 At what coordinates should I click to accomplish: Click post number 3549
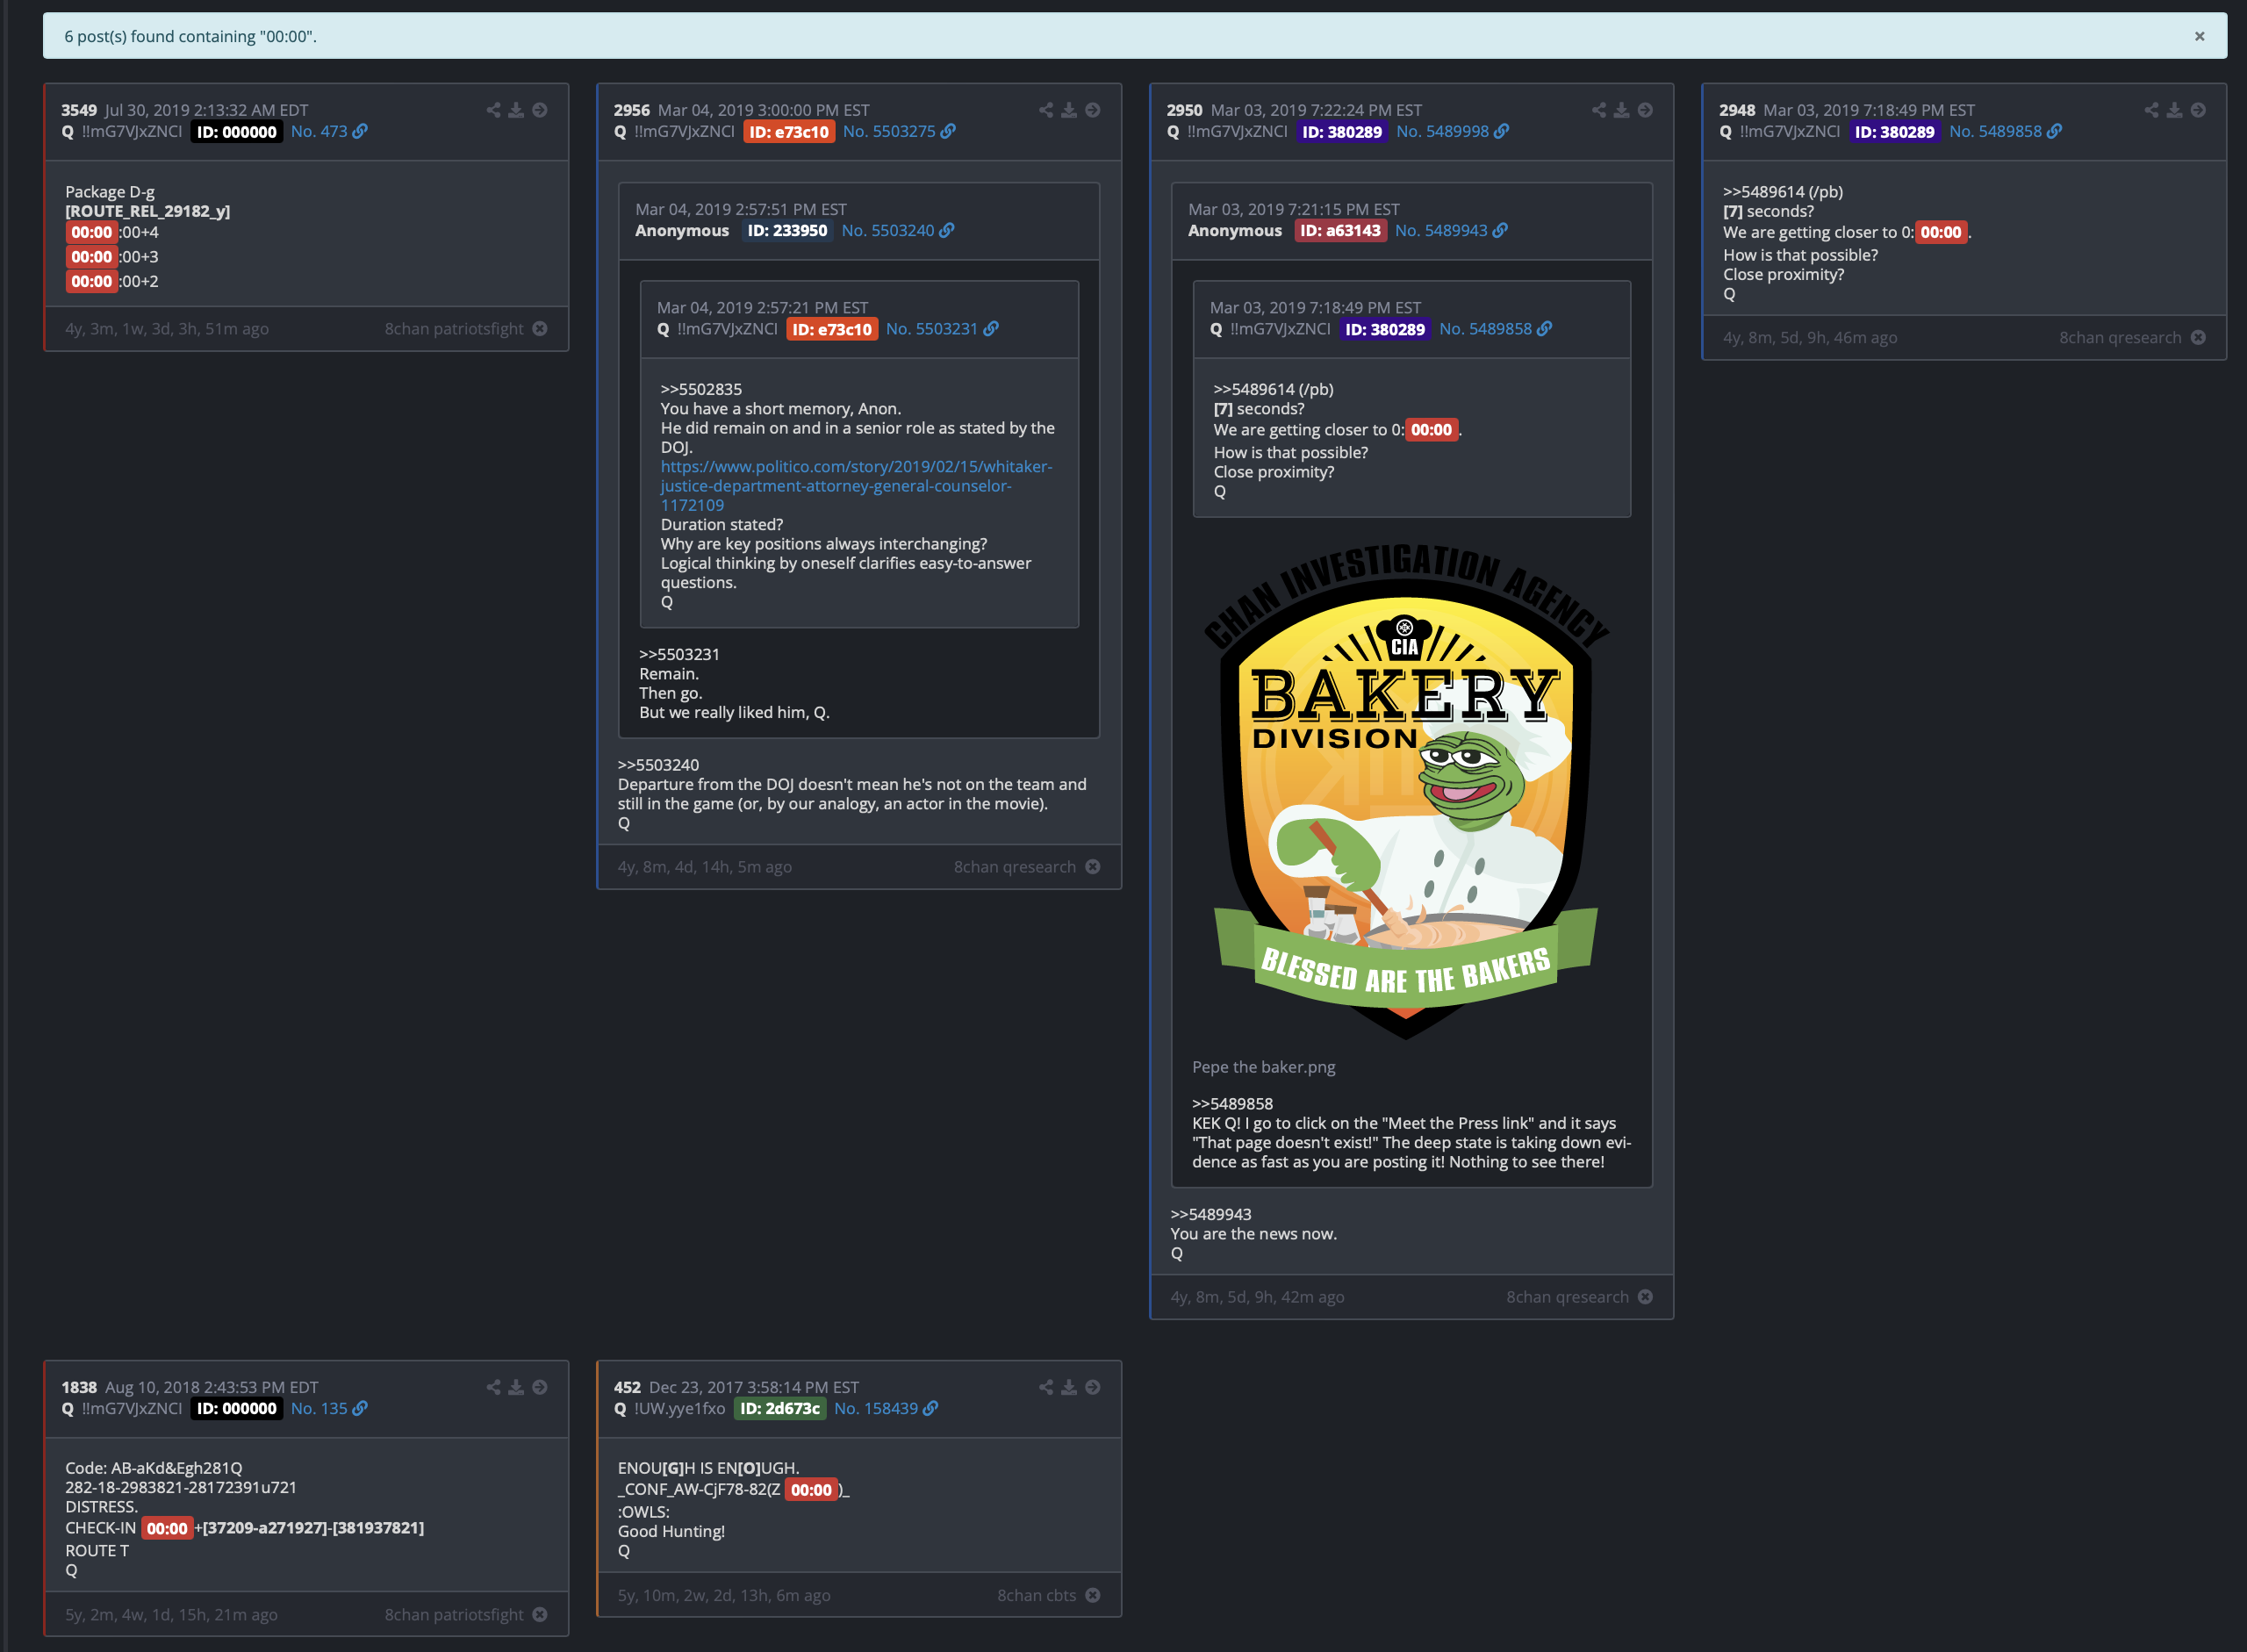tap(79, 110)
